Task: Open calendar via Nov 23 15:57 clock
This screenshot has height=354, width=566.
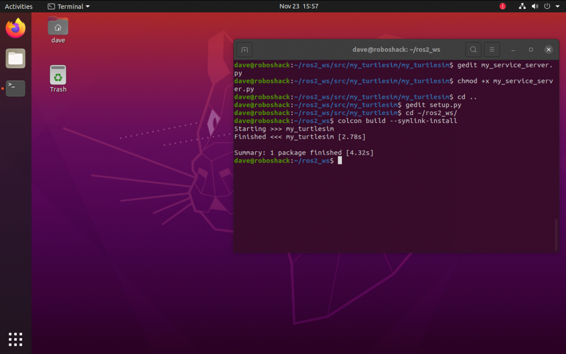Action: [x=299, y=7]
